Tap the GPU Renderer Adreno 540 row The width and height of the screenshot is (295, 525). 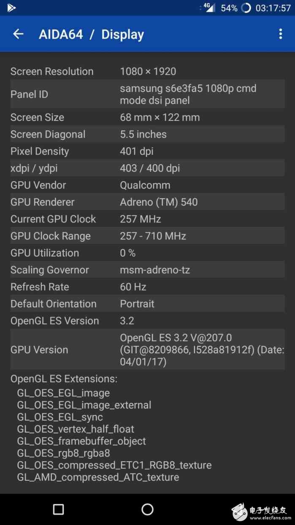pyautogui.click(x=147, y=202)
